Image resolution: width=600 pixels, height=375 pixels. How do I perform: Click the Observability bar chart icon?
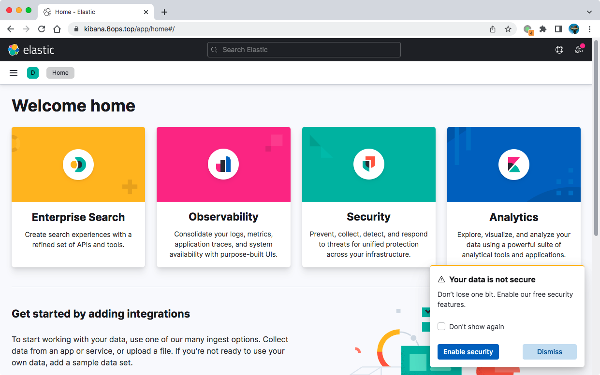click(223, 165)
